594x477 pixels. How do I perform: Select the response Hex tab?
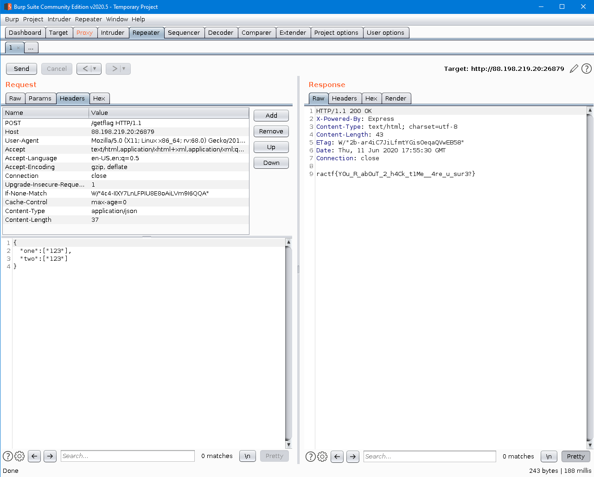click(x=371, y=99)
